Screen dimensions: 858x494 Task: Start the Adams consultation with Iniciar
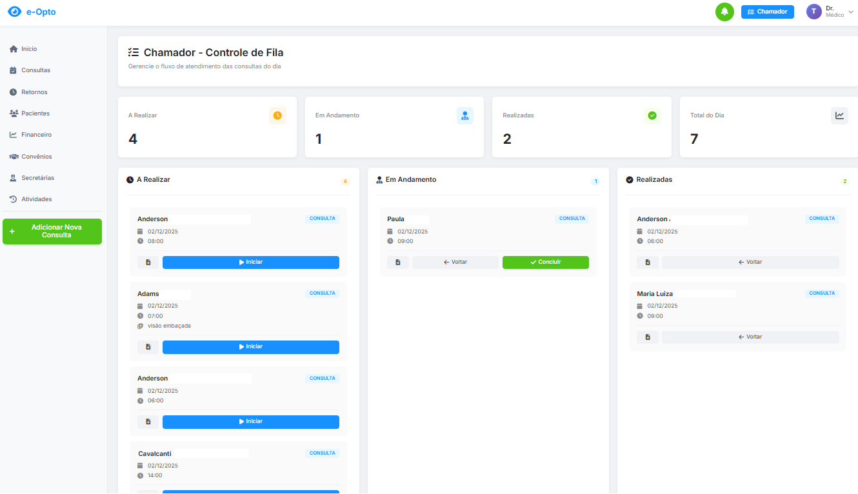(x=250, y=347)
